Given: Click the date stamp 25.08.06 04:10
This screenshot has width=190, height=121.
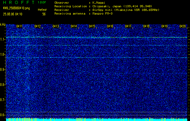Looking at the screenshot, I should [x=13, y=14].
